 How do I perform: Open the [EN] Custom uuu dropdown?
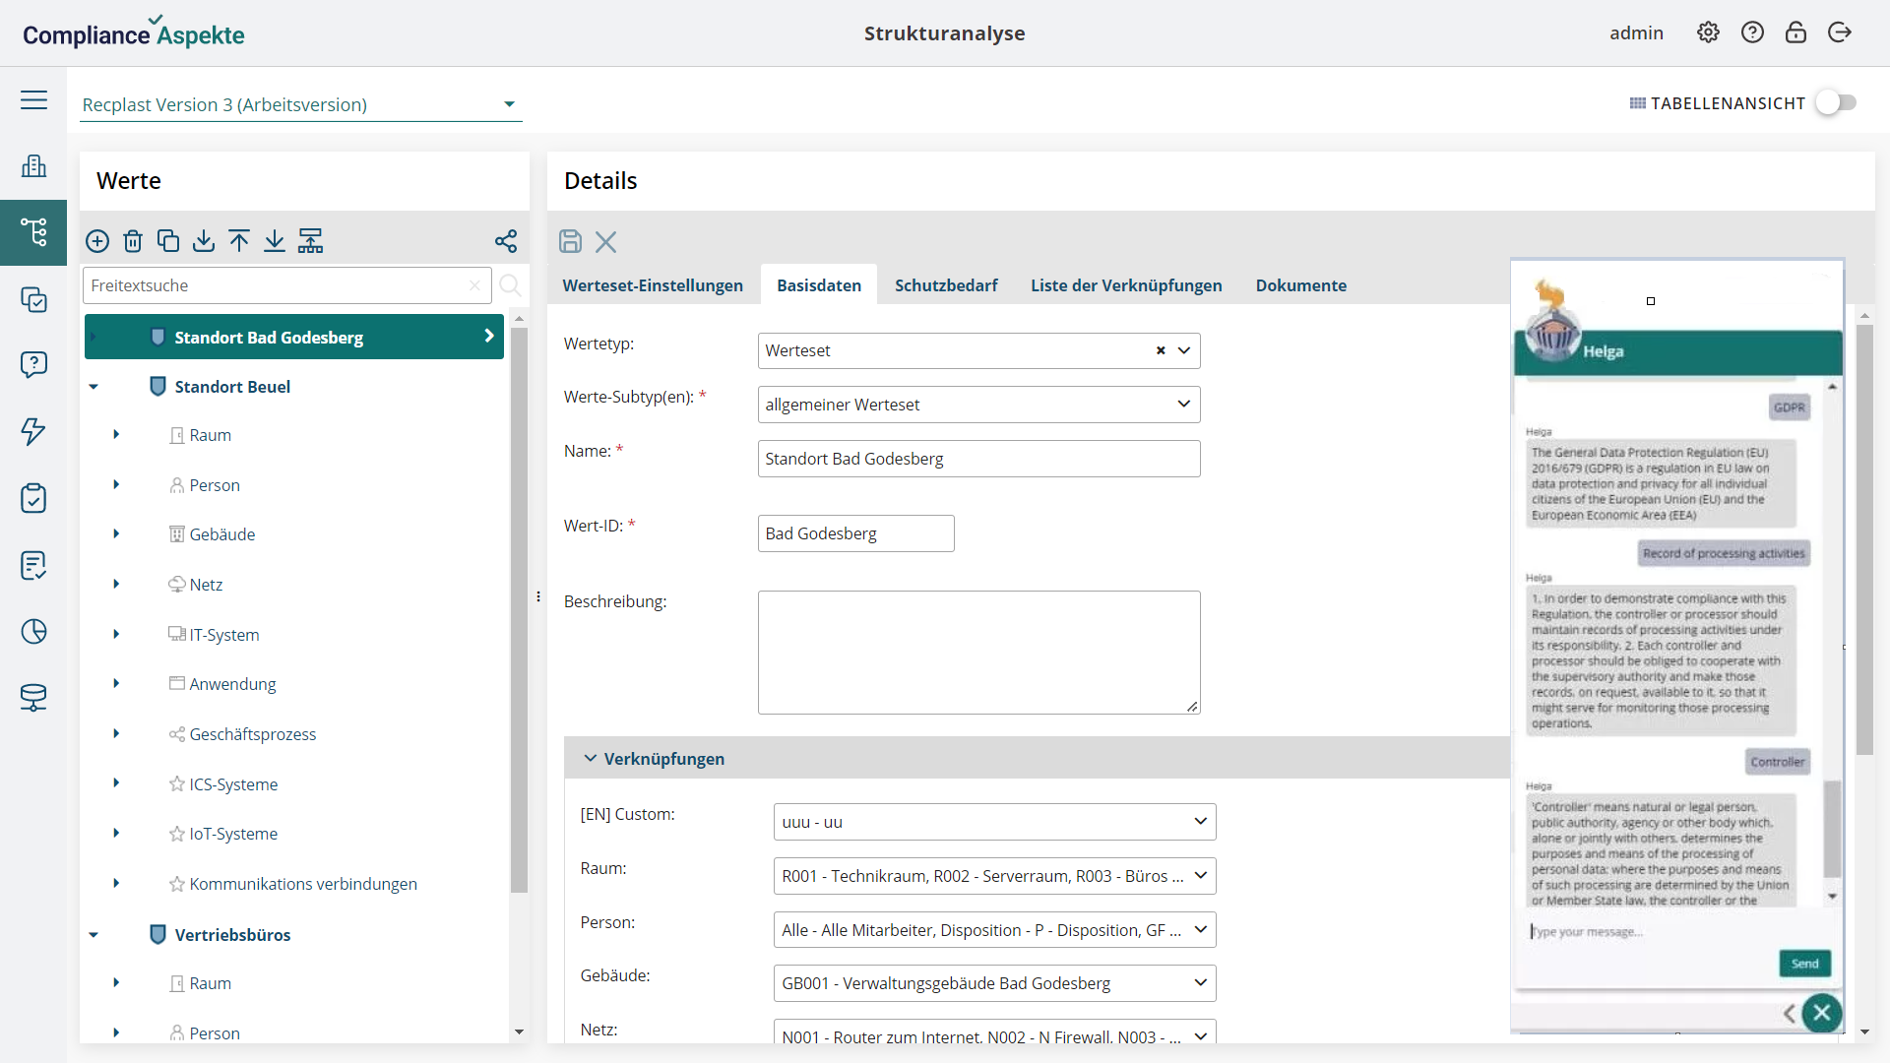(994, 822)
